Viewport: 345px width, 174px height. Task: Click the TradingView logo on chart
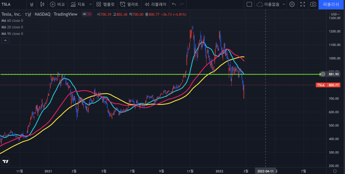[x=5, y=162]
